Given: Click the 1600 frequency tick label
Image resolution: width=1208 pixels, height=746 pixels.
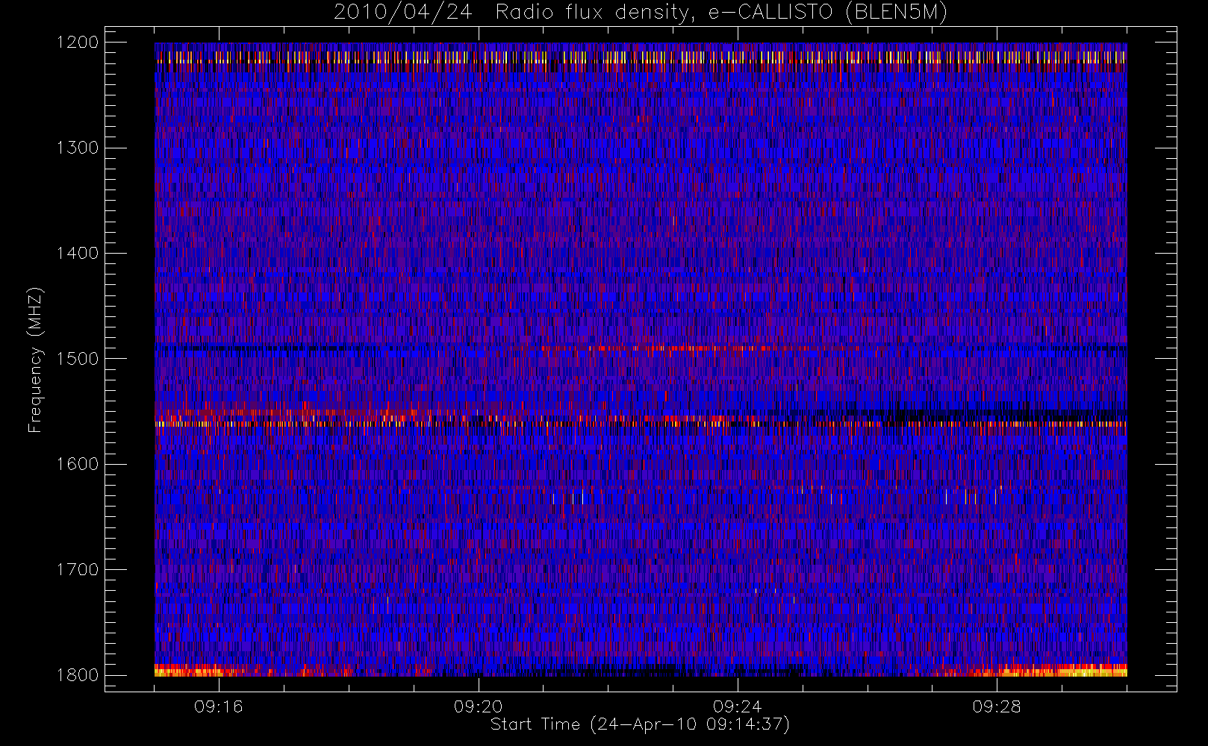Looking at the screenshot, I should point(78,464).
